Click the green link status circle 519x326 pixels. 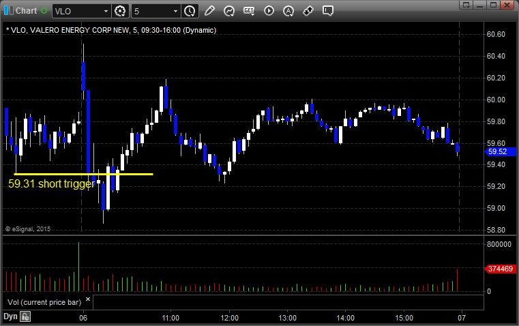(x=44, y=11)
